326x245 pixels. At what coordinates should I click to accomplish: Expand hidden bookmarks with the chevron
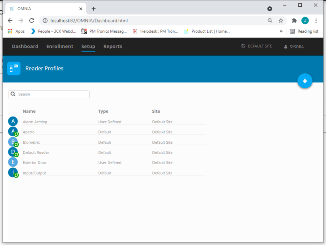tap(281, 31)
